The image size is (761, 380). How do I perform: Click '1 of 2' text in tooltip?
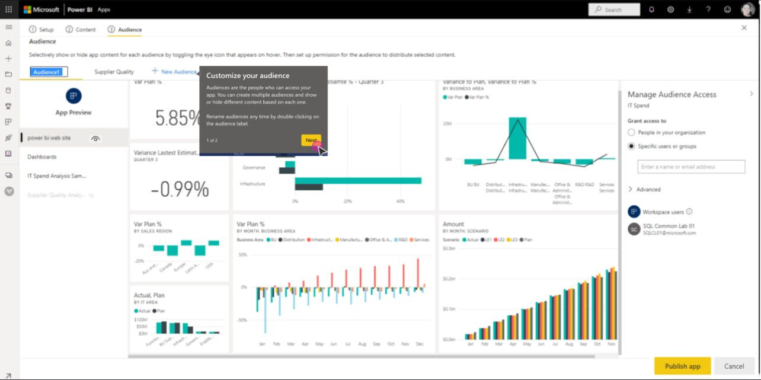click(212, 140)
